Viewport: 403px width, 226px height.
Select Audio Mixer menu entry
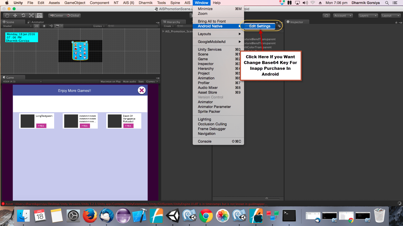218,88
